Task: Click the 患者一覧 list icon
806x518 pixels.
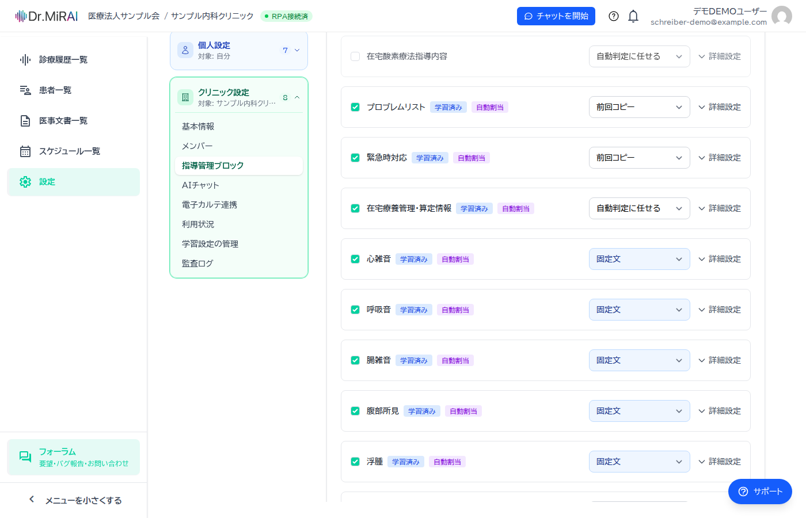Action: pos(25,90)
